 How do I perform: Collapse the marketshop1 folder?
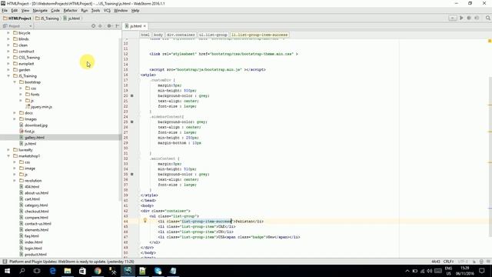click(x=8, y=155)
